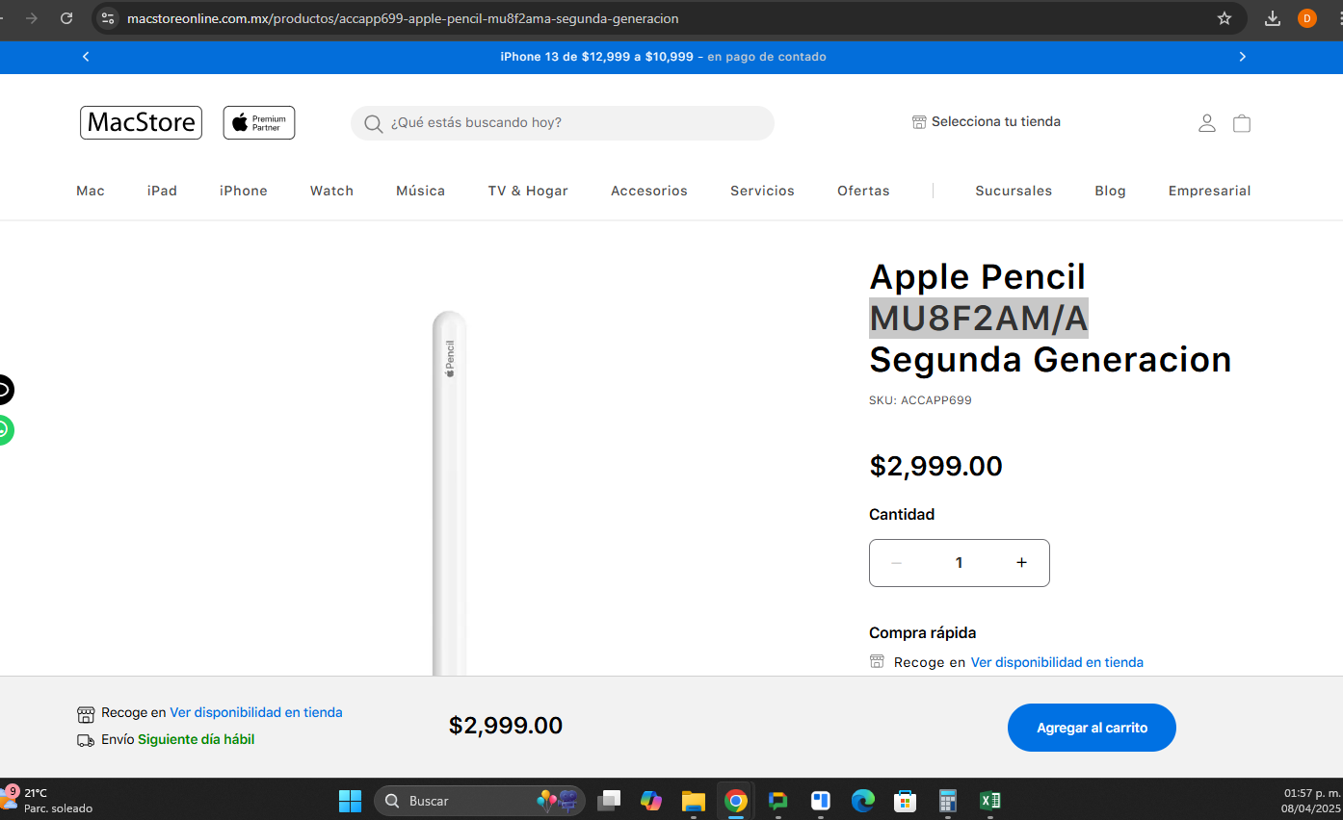The height and width of the screenshot is (820, 1343).
Task: Open Chrome downloads icon
Action: pos(1273,18)
